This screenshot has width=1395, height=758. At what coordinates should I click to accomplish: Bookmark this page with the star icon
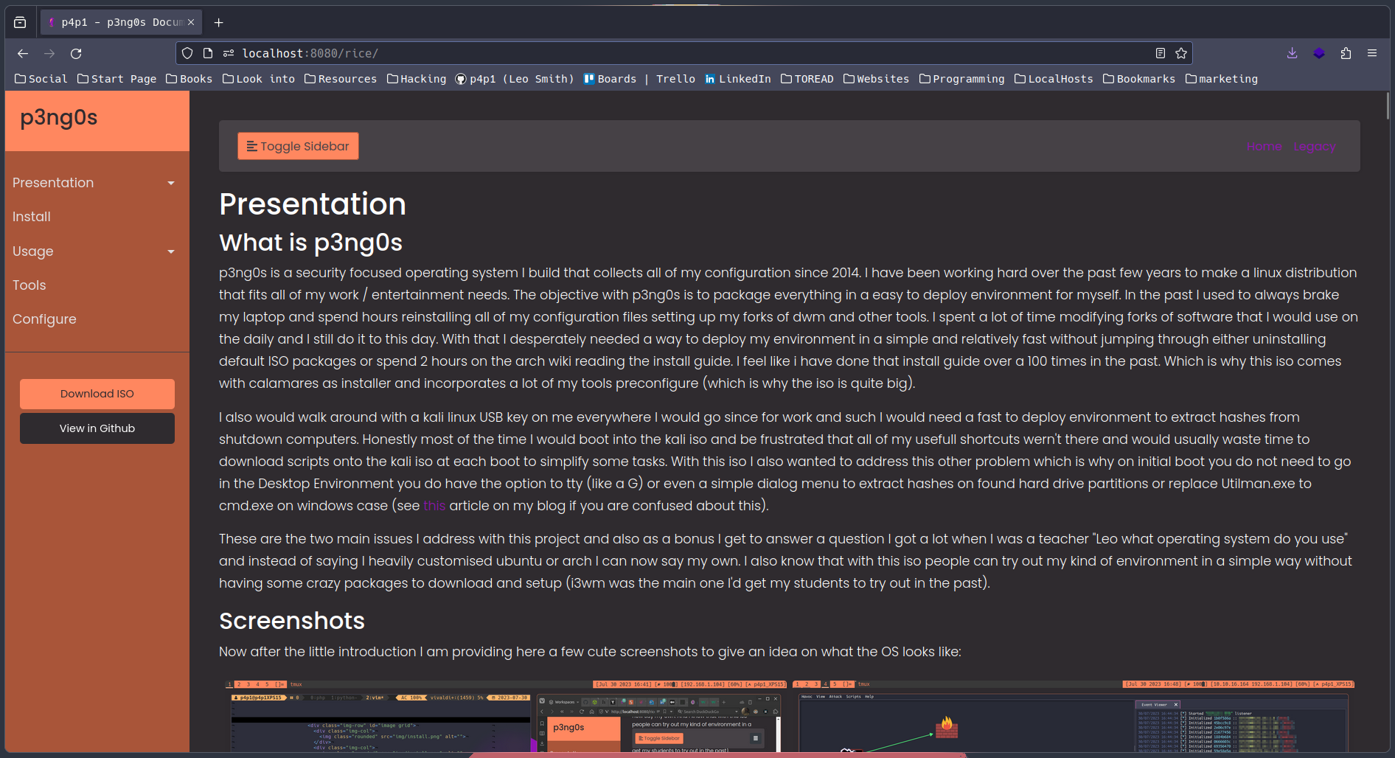click(x=1181, y=54)
